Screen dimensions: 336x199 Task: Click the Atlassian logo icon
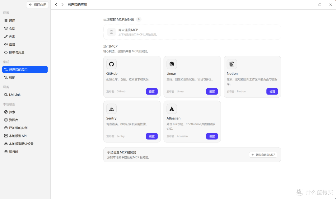point(172,109)
